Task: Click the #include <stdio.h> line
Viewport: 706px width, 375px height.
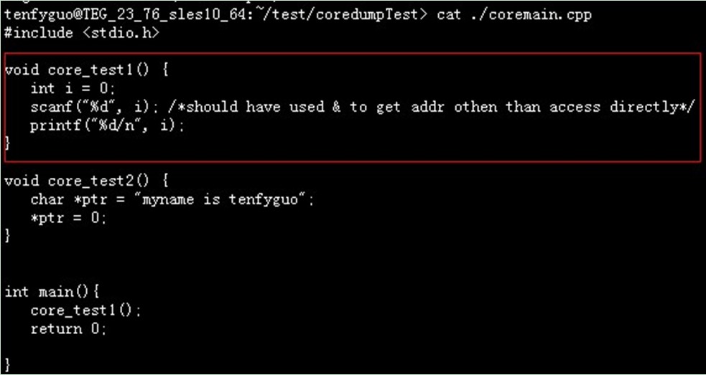Action: point(81,33)
